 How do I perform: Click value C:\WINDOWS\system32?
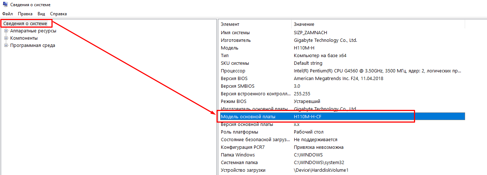(319, 163)
